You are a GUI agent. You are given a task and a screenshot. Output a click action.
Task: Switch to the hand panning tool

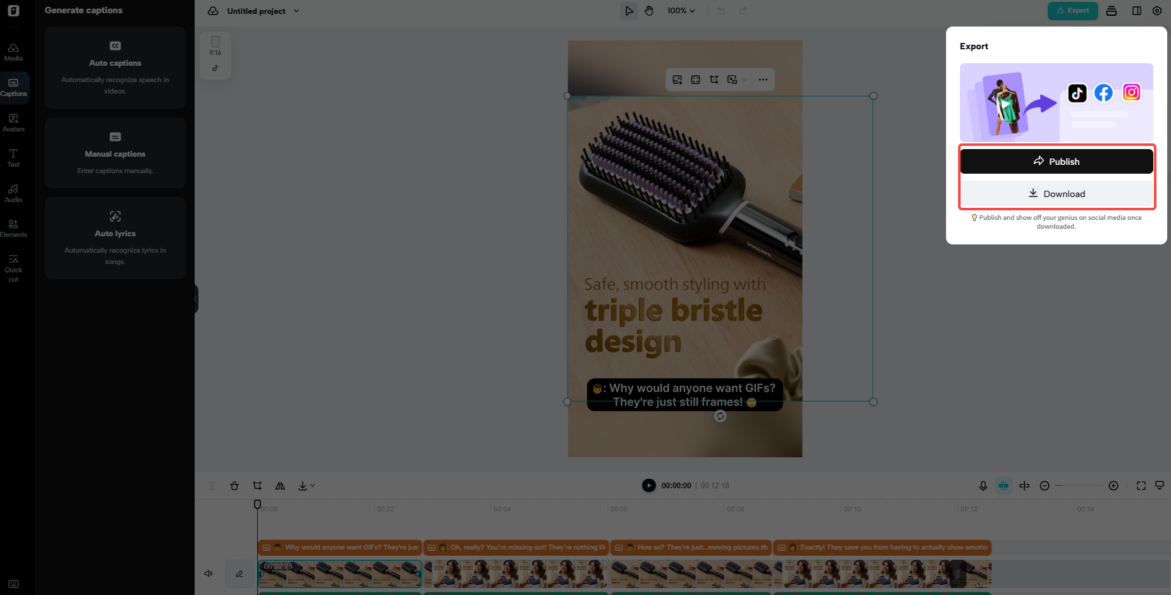coord(649,11)
